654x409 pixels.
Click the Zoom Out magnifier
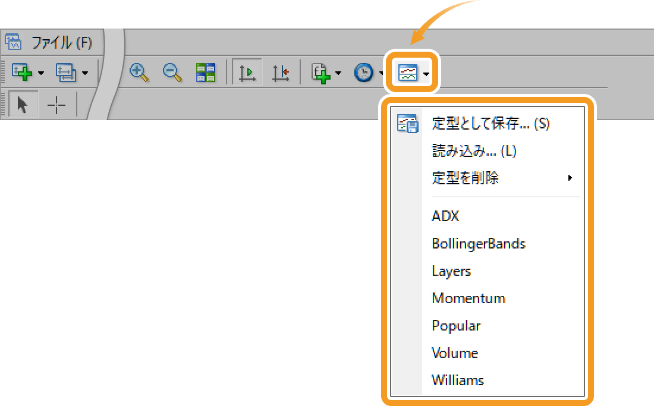click(x=172, y=73)
